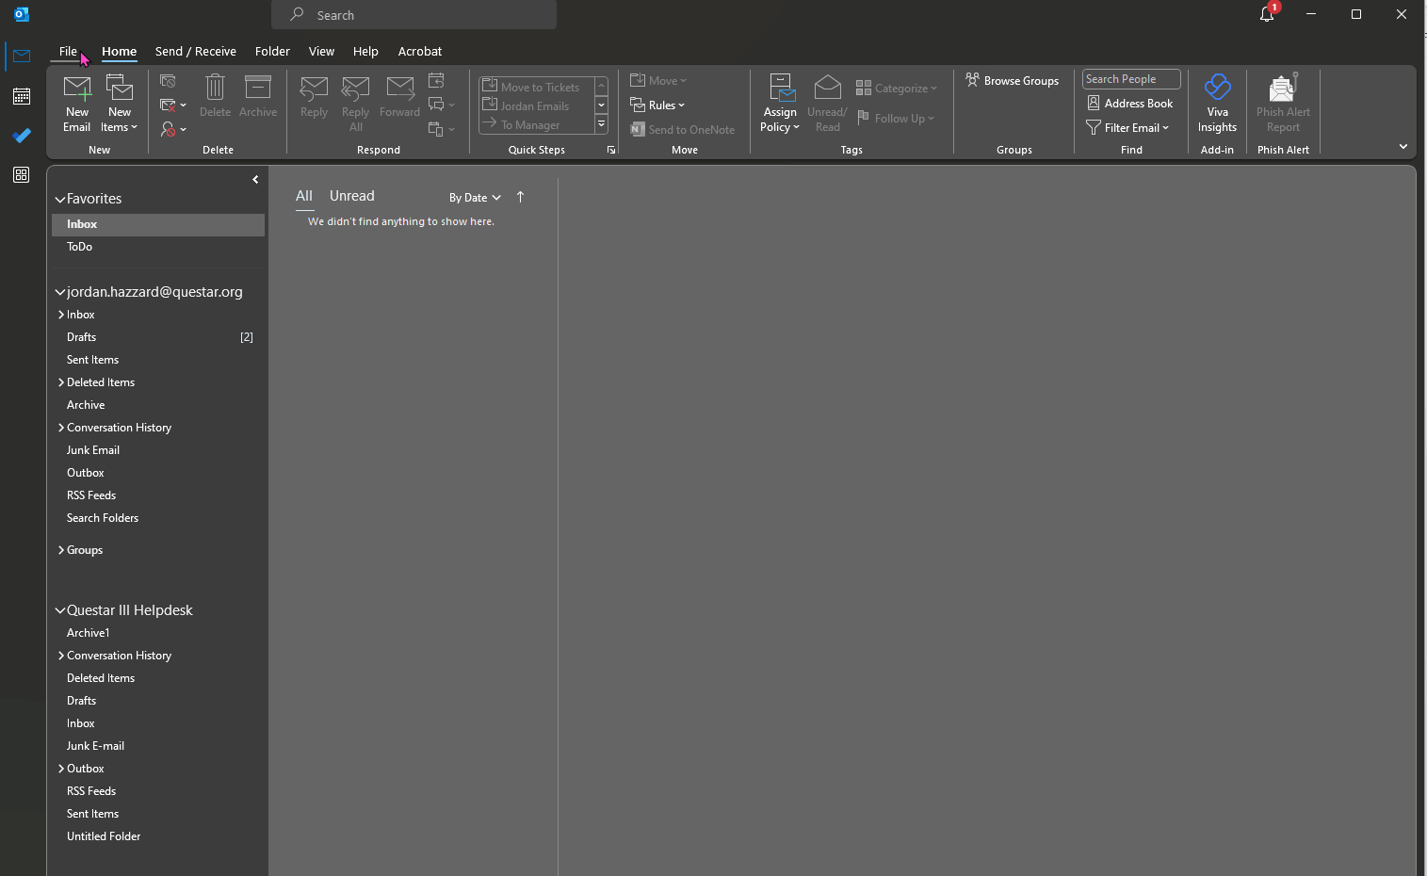The height and width of the screenshot is (876, 1427).
Task: Open the Categorize dropdown
Action: 897,89
